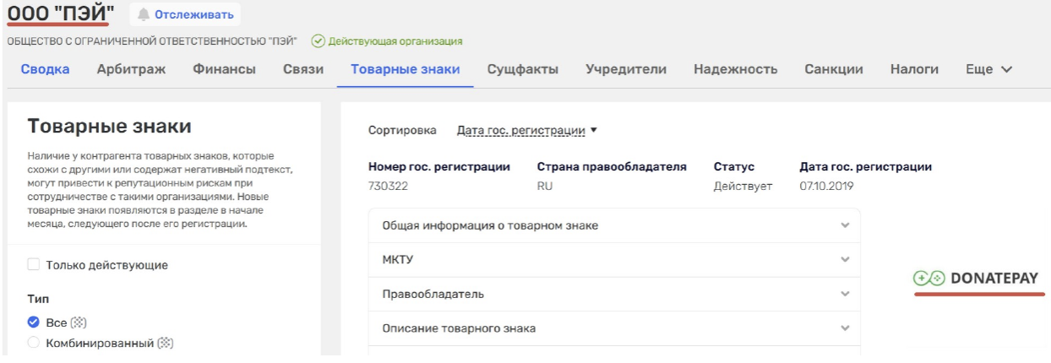Go to the Финансы tab
The height and width of the screenshot is (363, 1051).
[224, 69]
